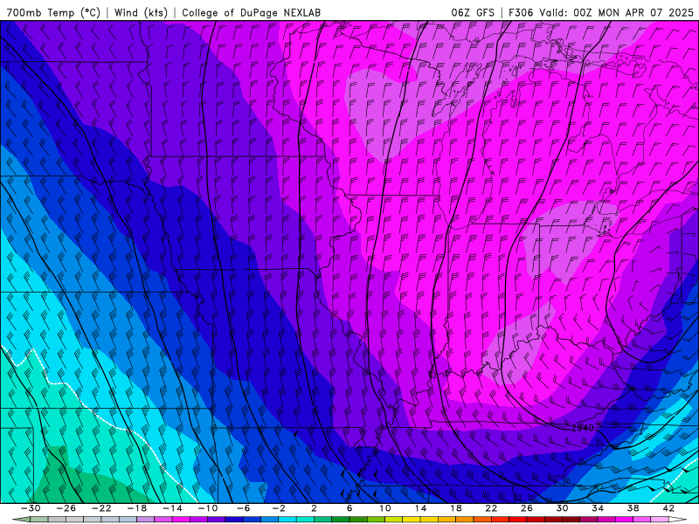Click the "F306" forecast hour text
This screenshot has height=524, width=699.
[519, 13]
